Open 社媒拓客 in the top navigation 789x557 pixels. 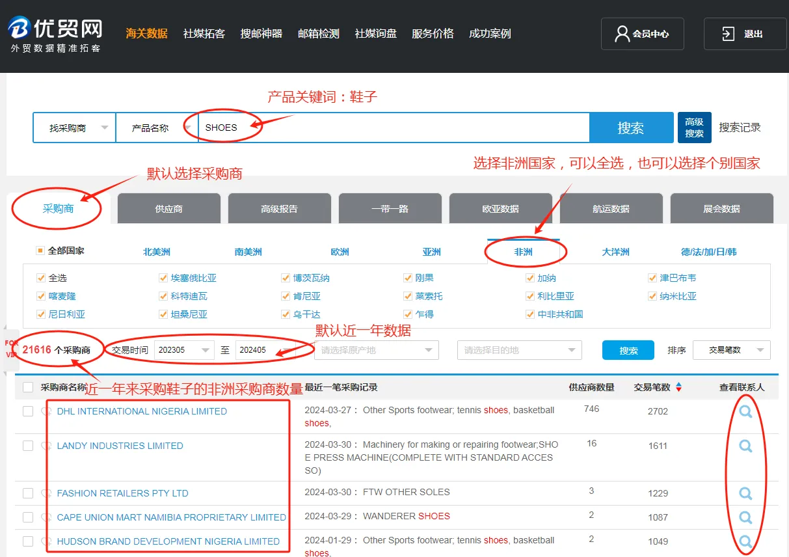coord(204,34)
